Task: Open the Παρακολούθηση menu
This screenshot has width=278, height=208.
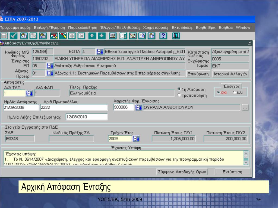Action: [x=83, y=28]
